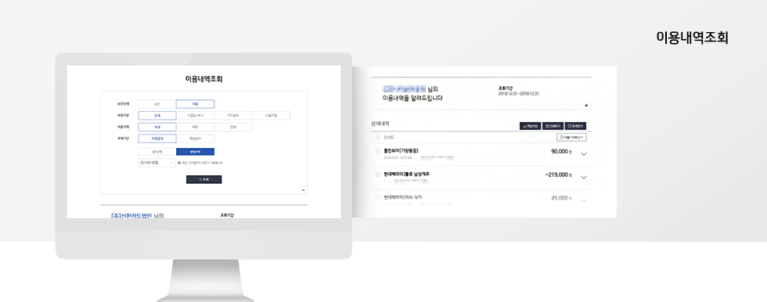Check the box for the 45,000원 transaction
The height and width of the screenshot is (302, 767).
coord(377,197)
